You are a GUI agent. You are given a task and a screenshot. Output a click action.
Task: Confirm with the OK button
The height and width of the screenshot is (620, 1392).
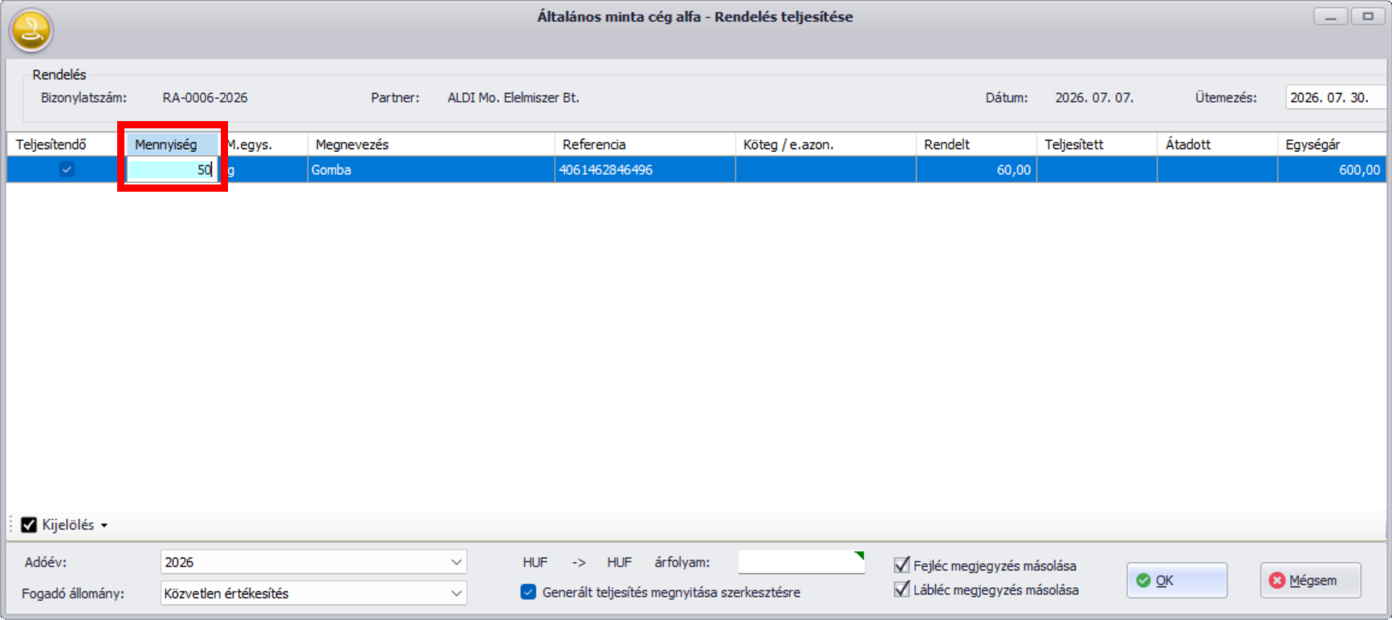pyautogui.click(x=1177, y=581)
